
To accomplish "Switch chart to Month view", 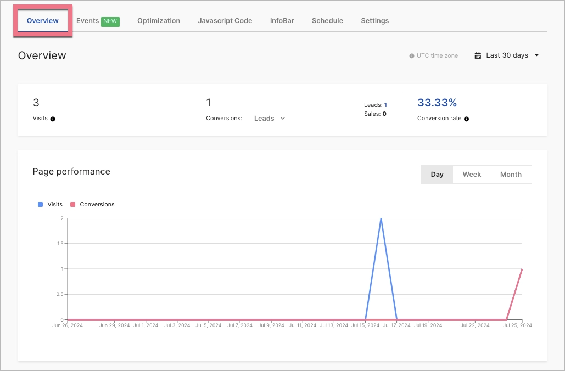I will (x=511, y=174).
